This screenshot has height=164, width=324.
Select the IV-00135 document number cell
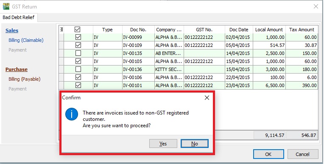coord(138,53)
